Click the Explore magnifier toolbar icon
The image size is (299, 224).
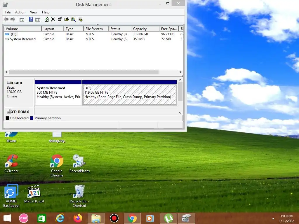pos(73,19)
